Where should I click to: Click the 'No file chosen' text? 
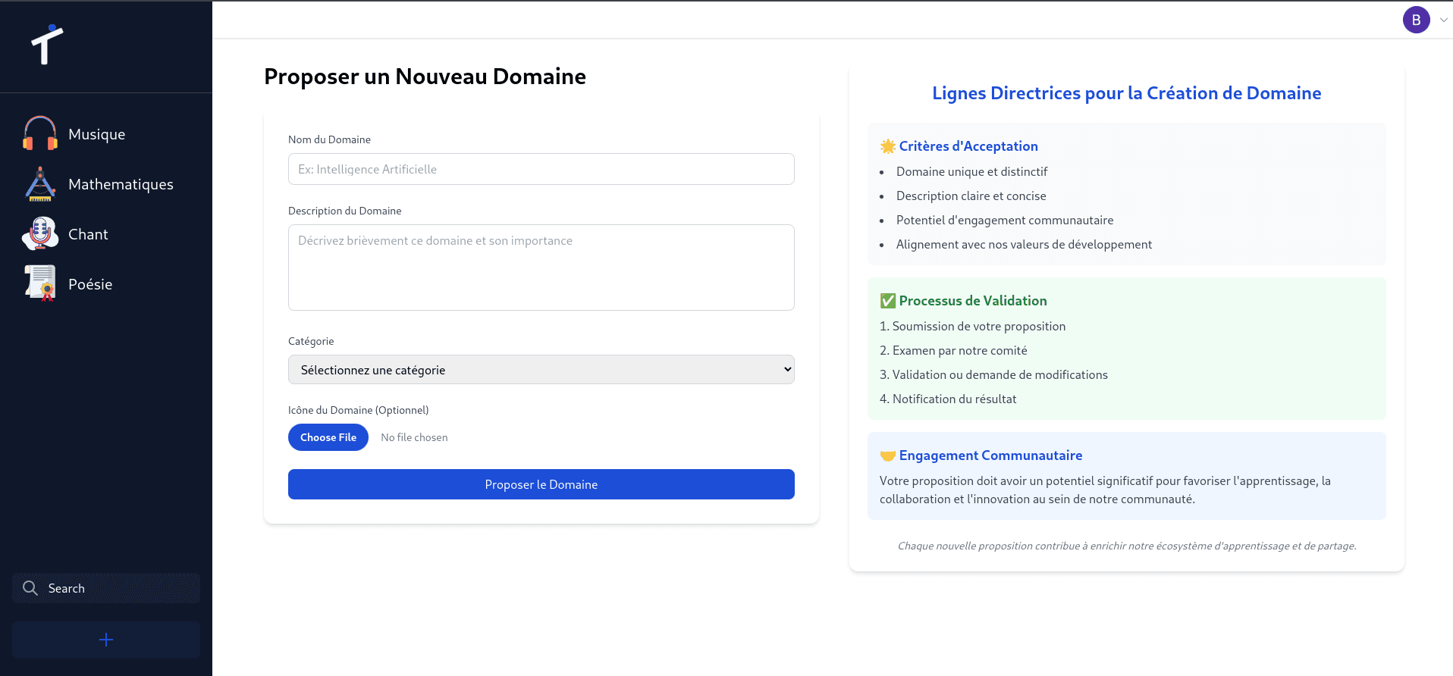(414, 437)
